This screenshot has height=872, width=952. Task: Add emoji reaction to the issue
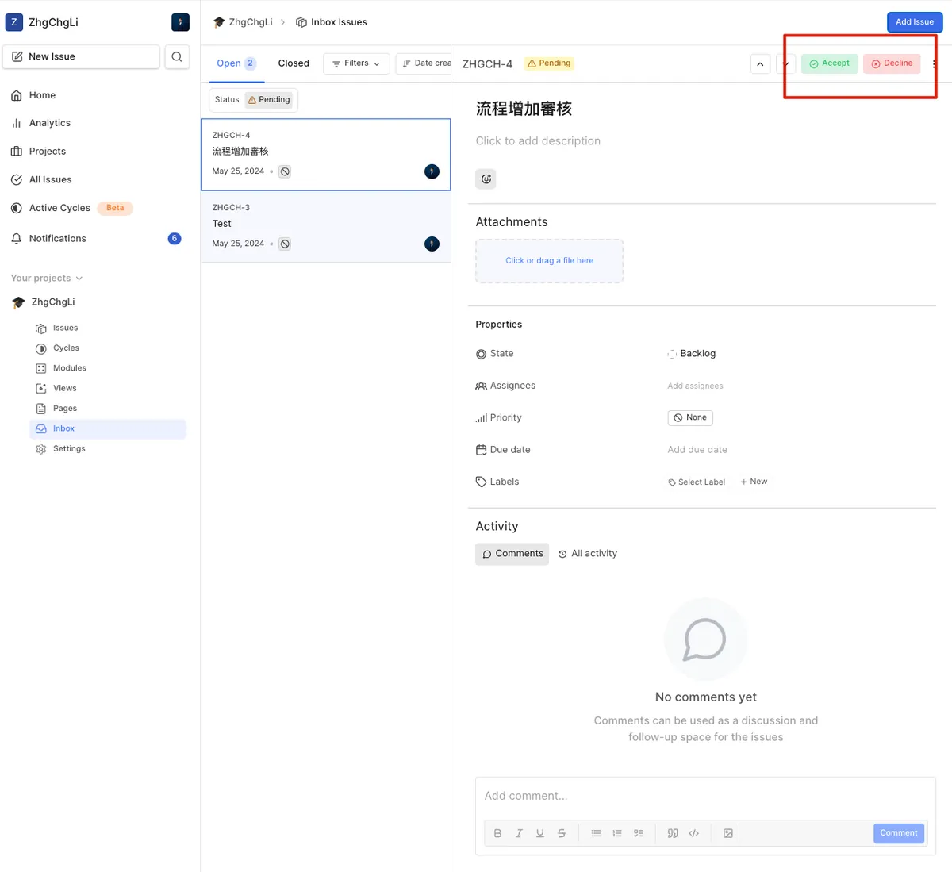(x=486, y=179)
